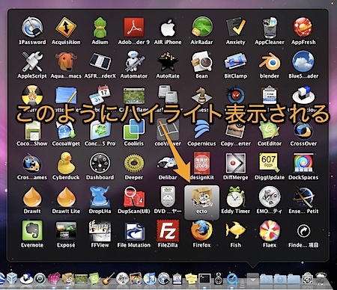
Task: Launch CotEditor
Action: 270,131
